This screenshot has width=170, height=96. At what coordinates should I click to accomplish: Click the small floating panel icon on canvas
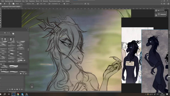pyautogui.click(x=32, y=87)
